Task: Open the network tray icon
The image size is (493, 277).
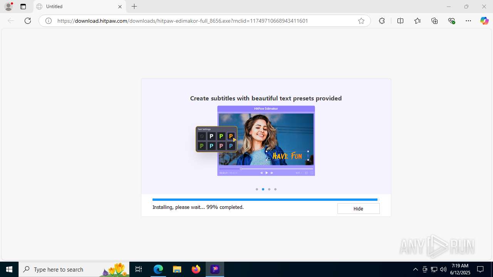Action: (x=434, y=269)
